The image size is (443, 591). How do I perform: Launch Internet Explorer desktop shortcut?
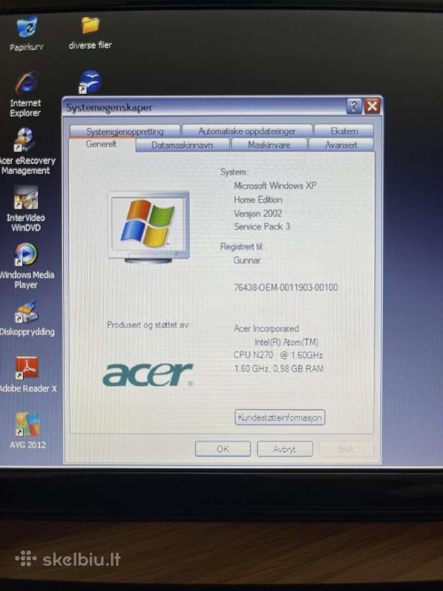26,83
